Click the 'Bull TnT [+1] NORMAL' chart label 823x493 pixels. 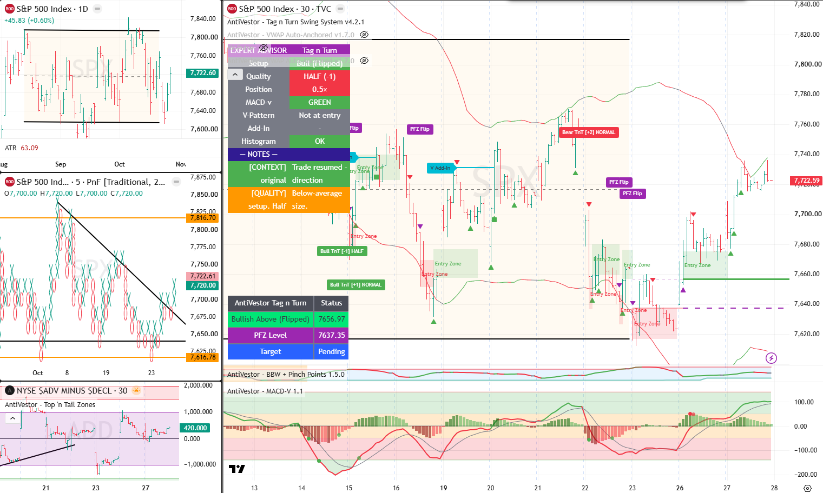pos(356,284)
